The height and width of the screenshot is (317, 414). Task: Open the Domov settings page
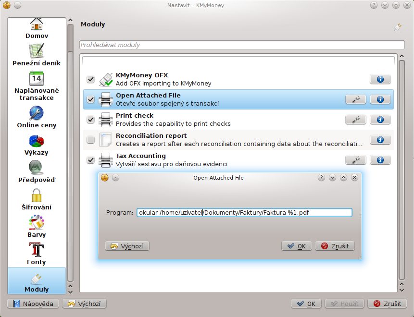[x=37, y=29]
